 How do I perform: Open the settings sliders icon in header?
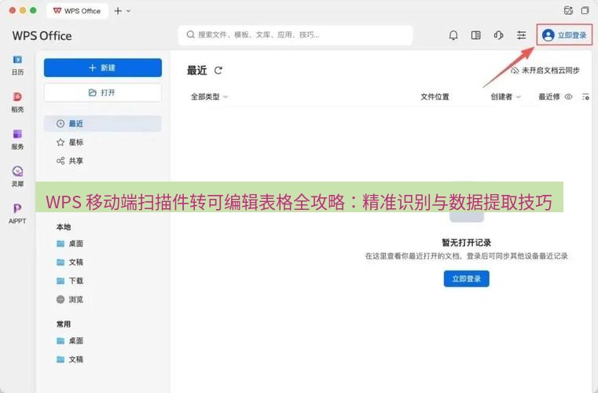(x=521, y=35)
